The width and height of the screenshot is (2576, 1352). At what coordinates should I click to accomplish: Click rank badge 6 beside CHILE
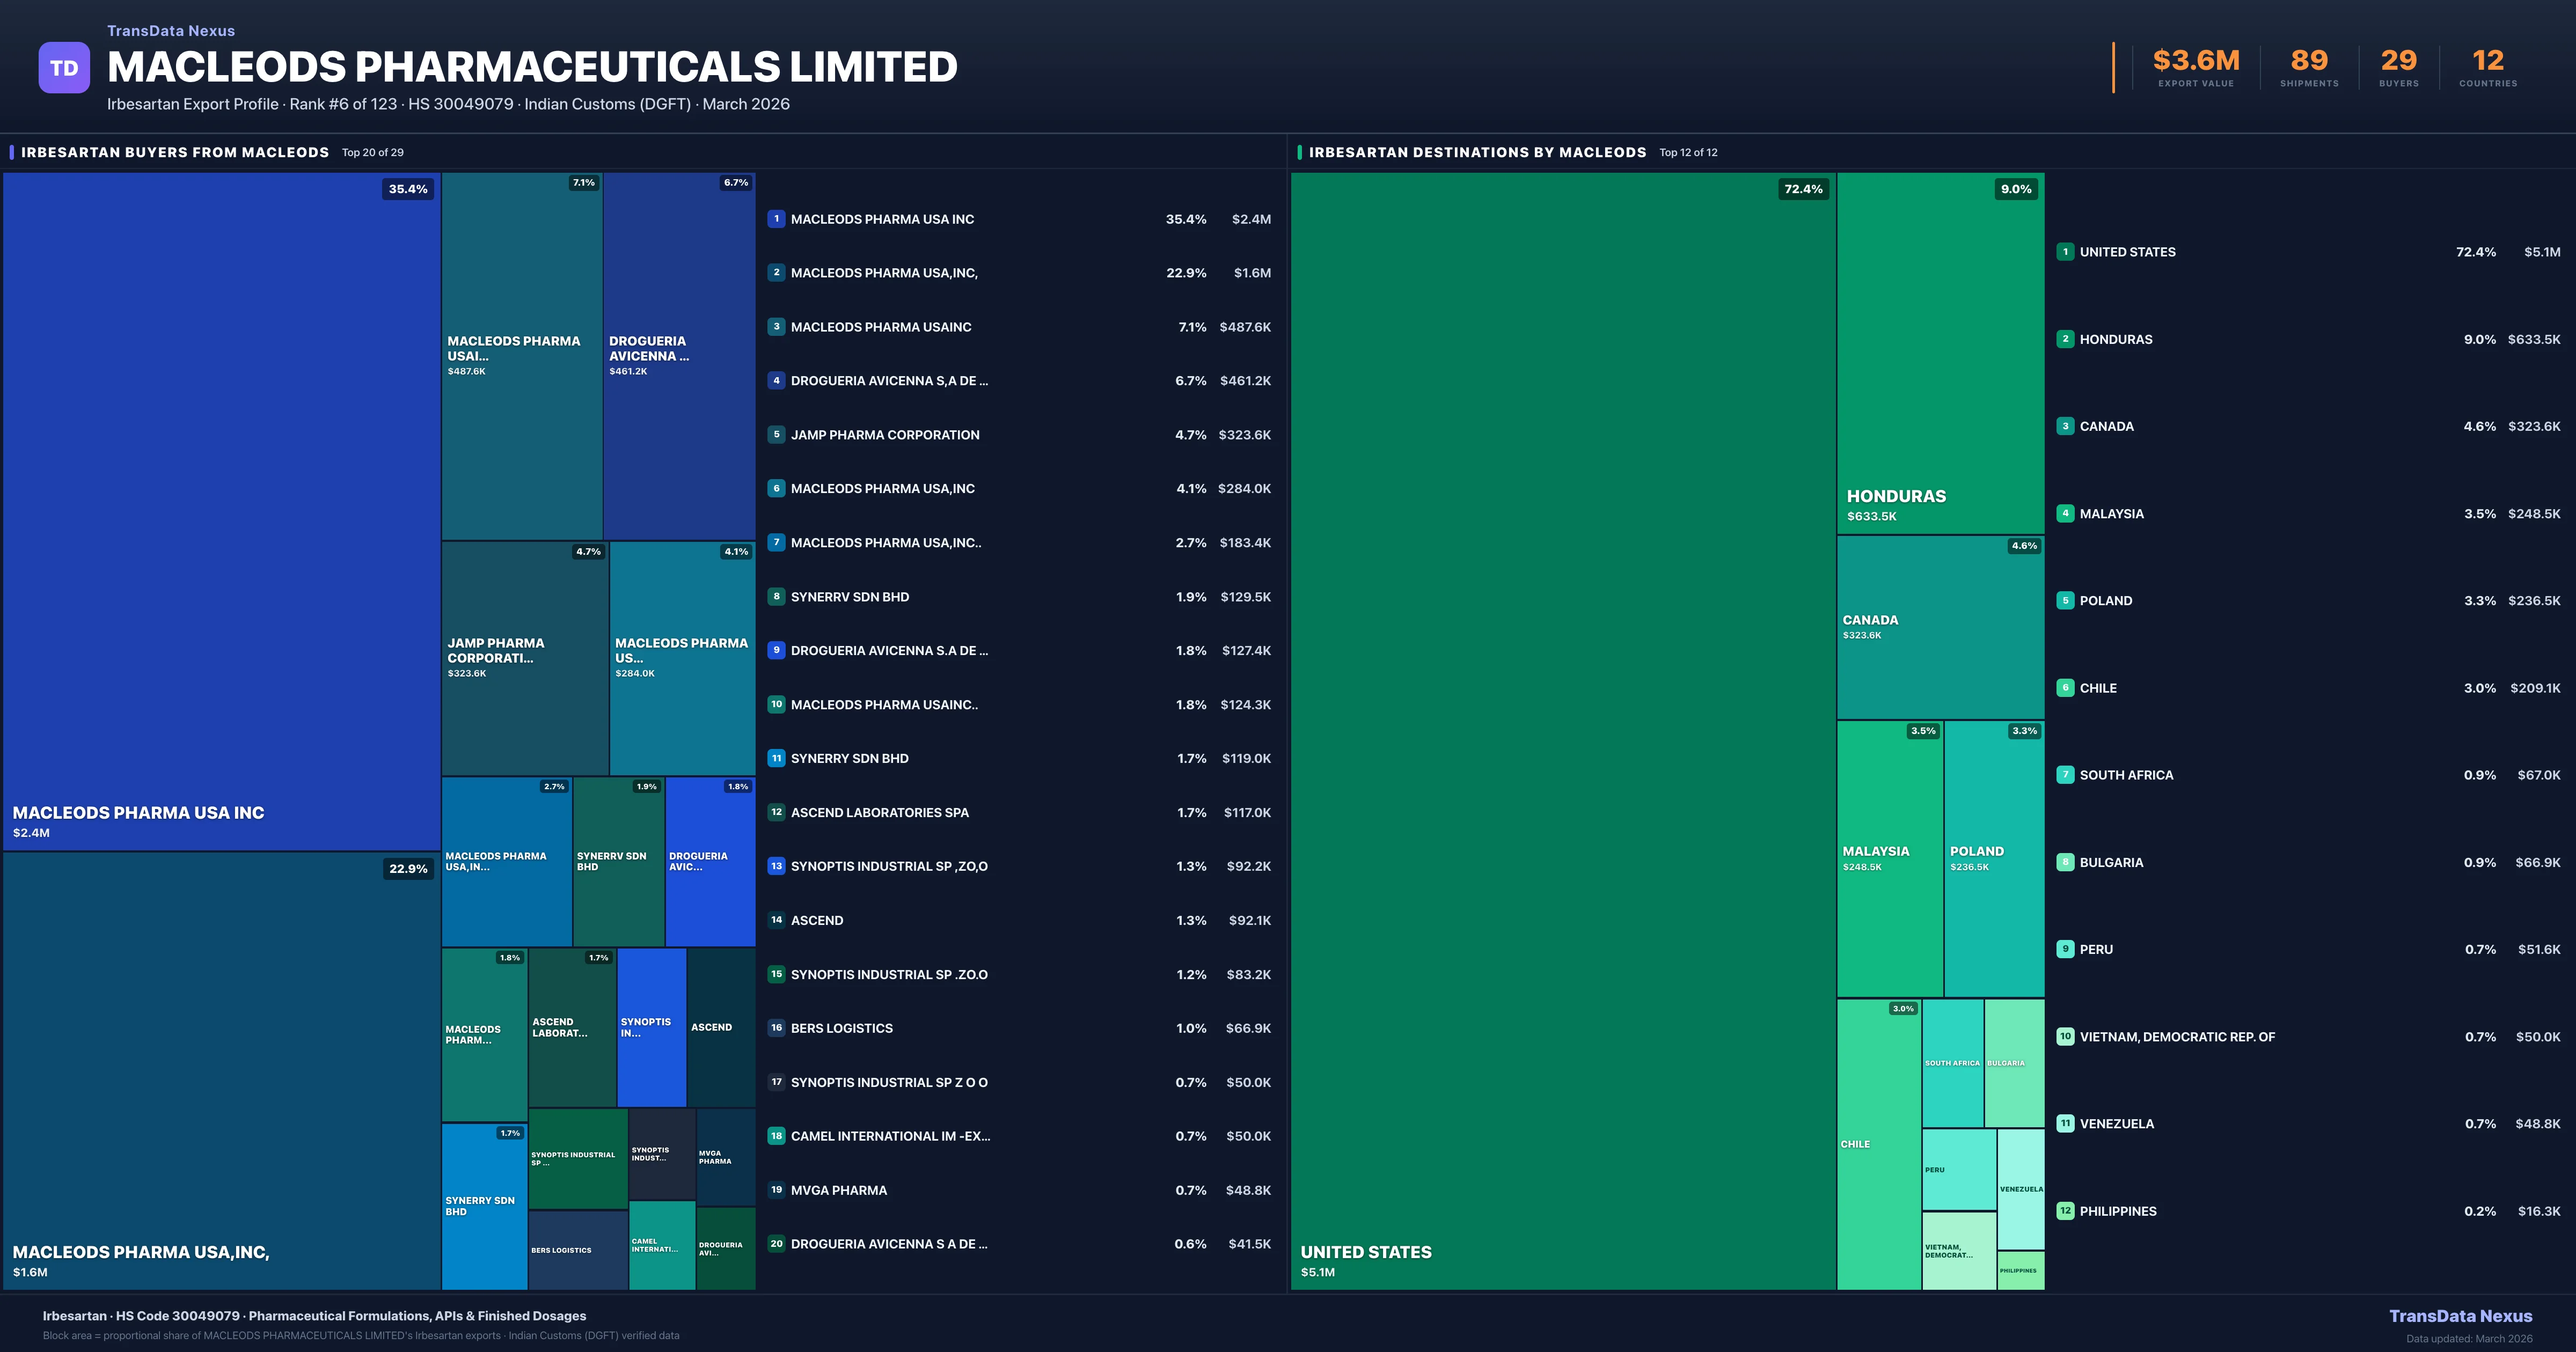coord(2065,688)
